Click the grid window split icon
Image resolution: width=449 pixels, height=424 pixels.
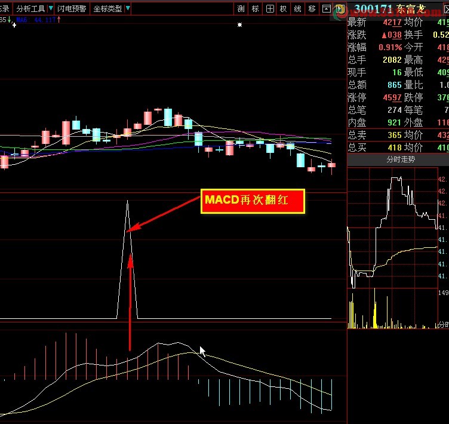tap(270, 9)
